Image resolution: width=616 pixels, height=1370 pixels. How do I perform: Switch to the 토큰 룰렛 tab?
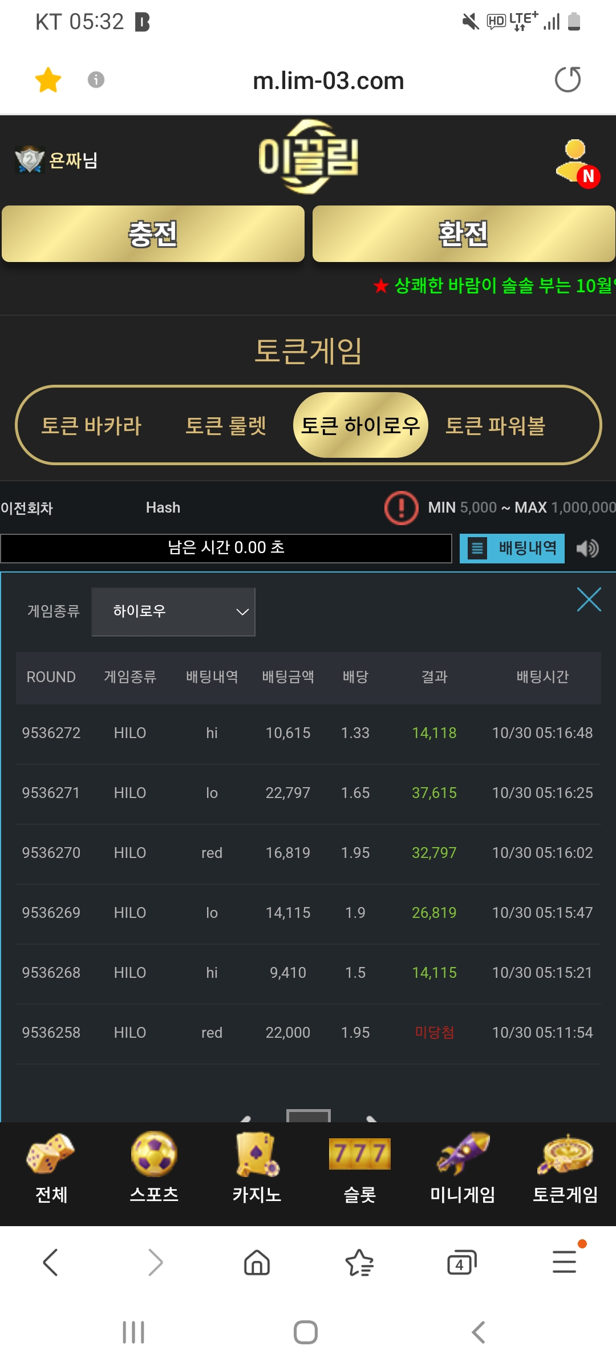pos(226,426)
